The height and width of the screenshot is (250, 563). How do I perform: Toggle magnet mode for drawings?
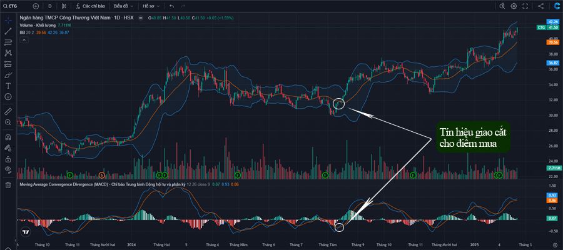[8, 137]
